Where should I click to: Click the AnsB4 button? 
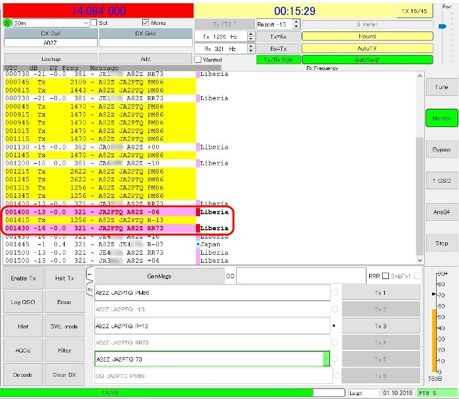coord(441,212)
